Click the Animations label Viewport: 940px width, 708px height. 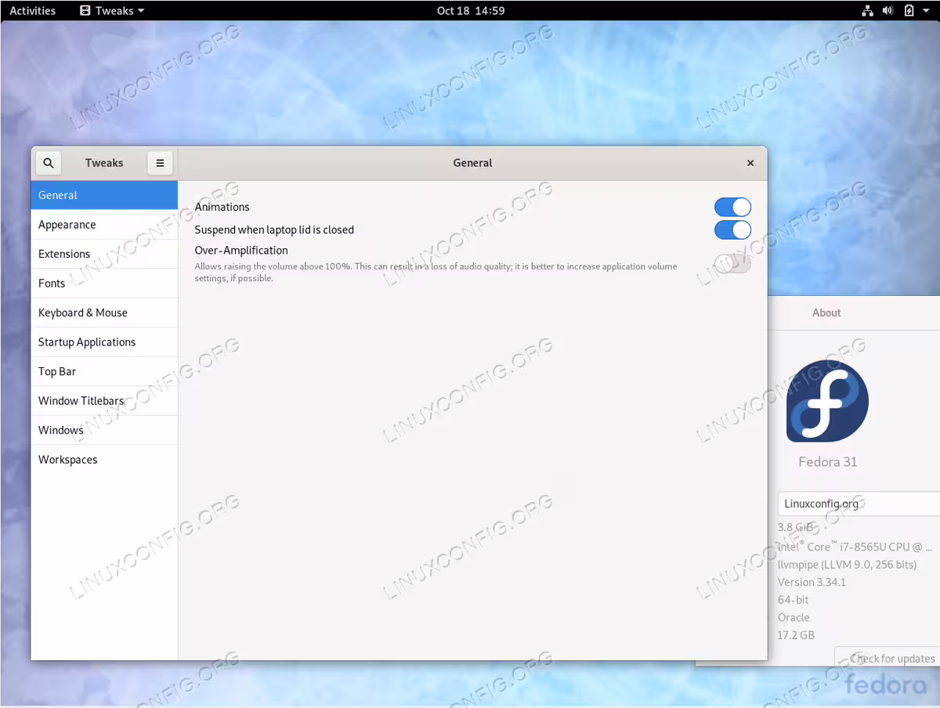click(222, 207)
